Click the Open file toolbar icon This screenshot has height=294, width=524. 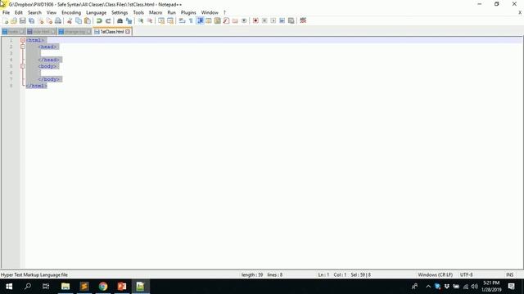(14, 20)
